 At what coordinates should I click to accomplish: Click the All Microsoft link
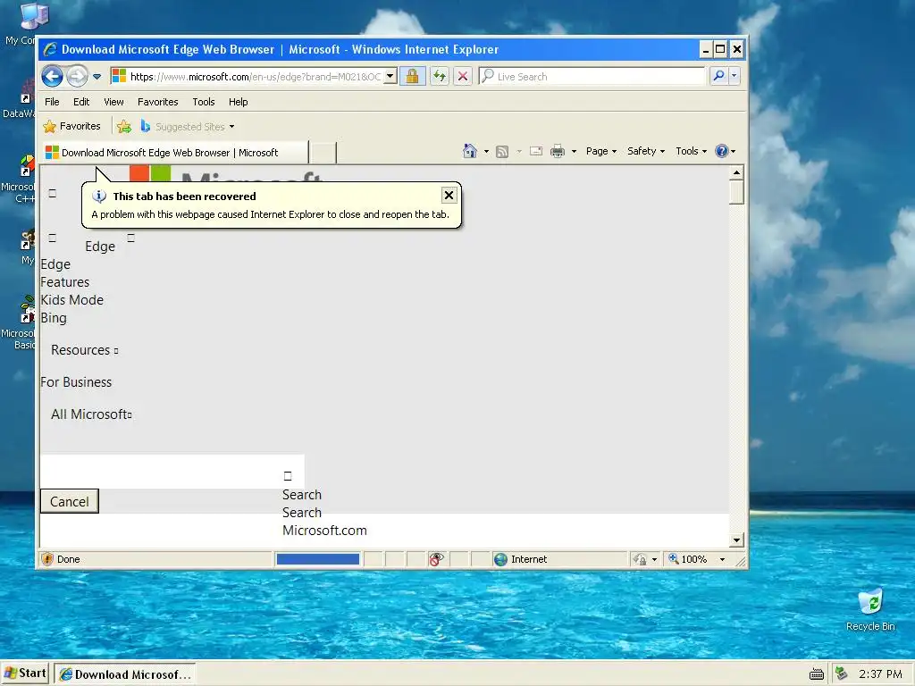[x=91, y=414]
